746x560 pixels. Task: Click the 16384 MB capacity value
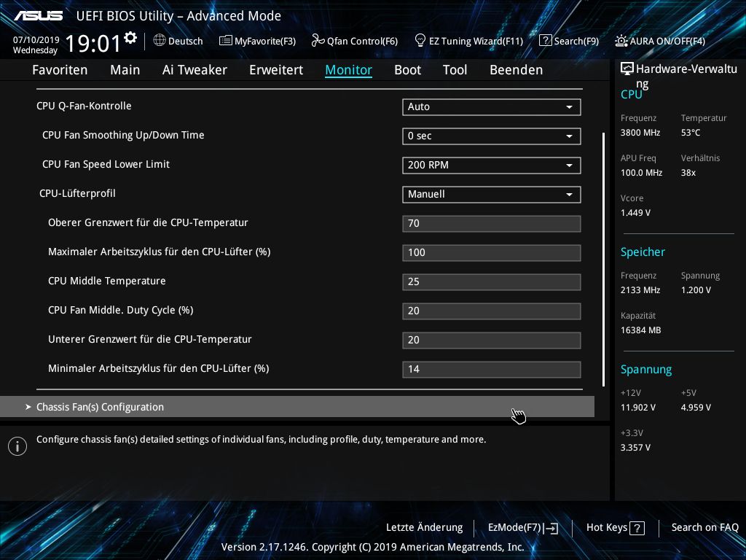pos(641,330)
